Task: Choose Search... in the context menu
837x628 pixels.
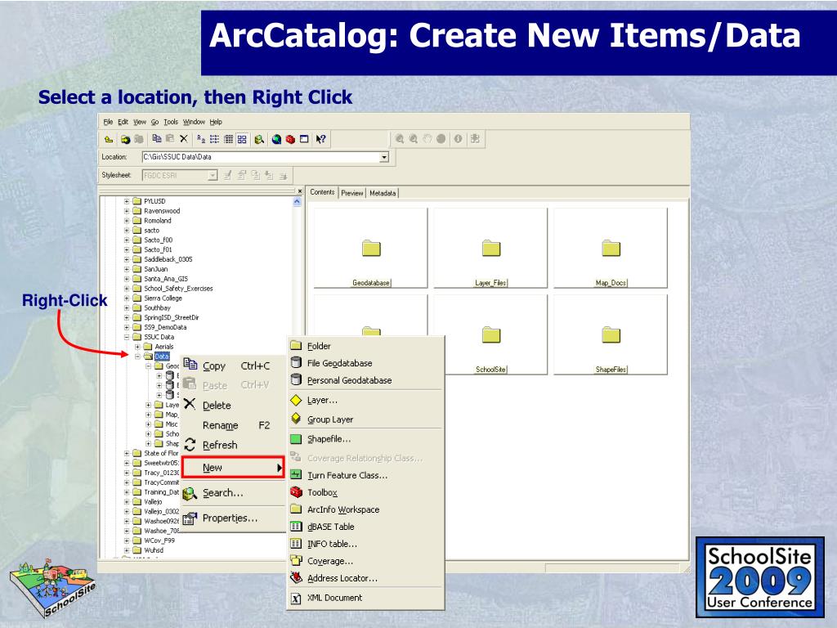Action: pyautogui.click(x=233, y=493)
